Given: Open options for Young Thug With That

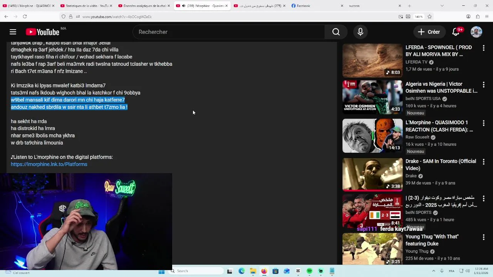Looking at the screenshot, I should tap(484, 237).
